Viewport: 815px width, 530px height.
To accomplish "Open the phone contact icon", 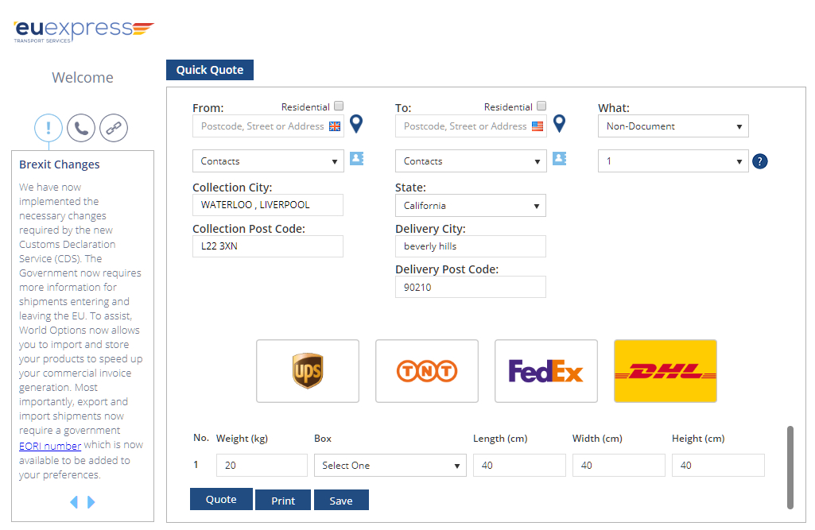I will (x=81, y=127).
